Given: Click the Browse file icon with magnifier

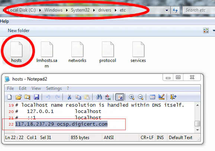Looking at the screenshot, I should click(28, 97).
